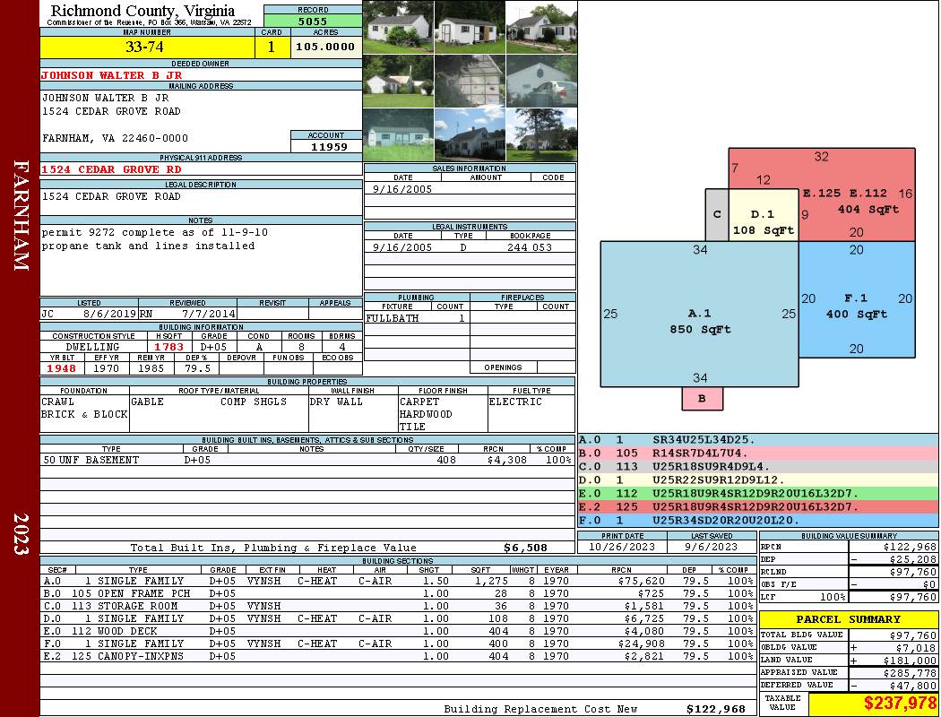Open the bottom-middle house photo
The height and width of the screenshot is (717, 941).
[470, 134]
